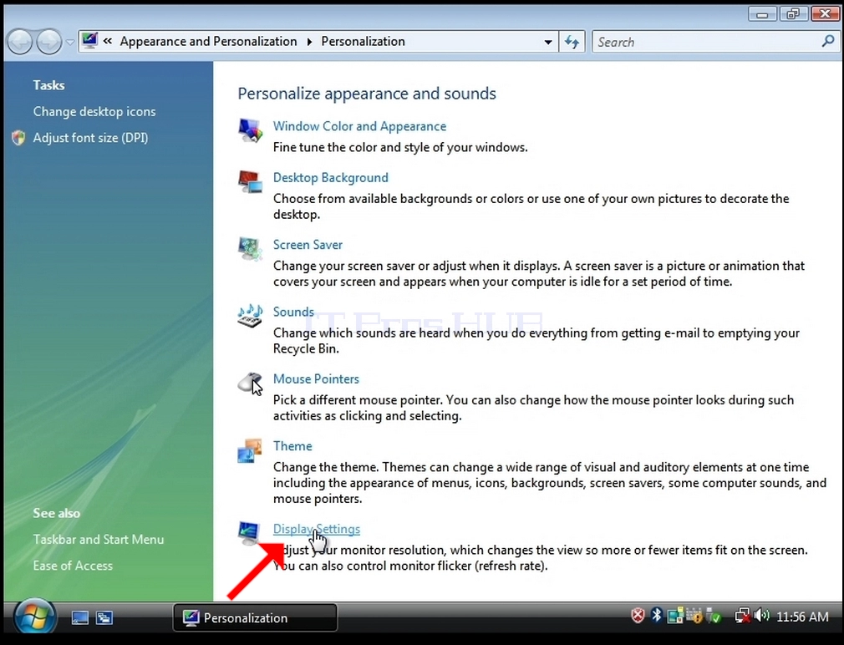Click the Search input field

709,42
